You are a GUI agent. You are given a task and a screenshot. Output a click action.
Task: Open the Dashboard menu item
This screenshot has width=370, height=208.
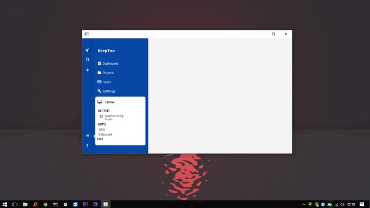click(108, 64)
